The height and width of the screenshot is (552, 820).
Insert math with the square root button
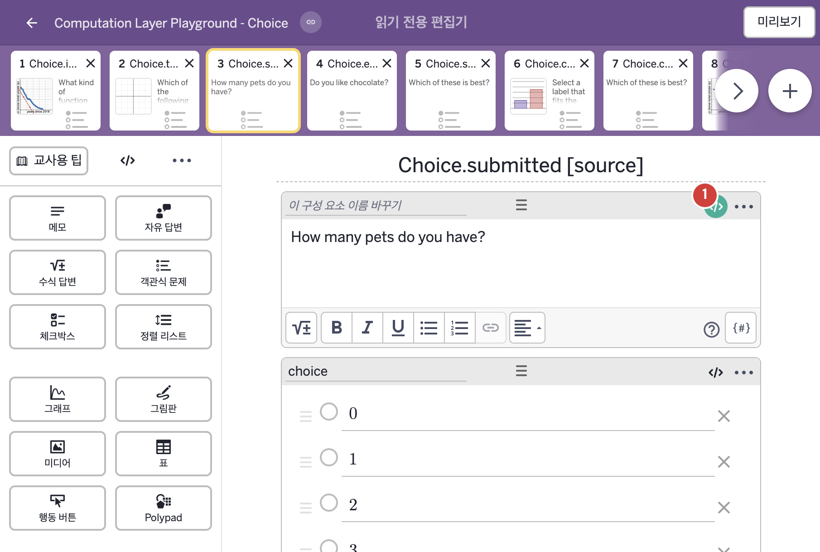point(301,328)
